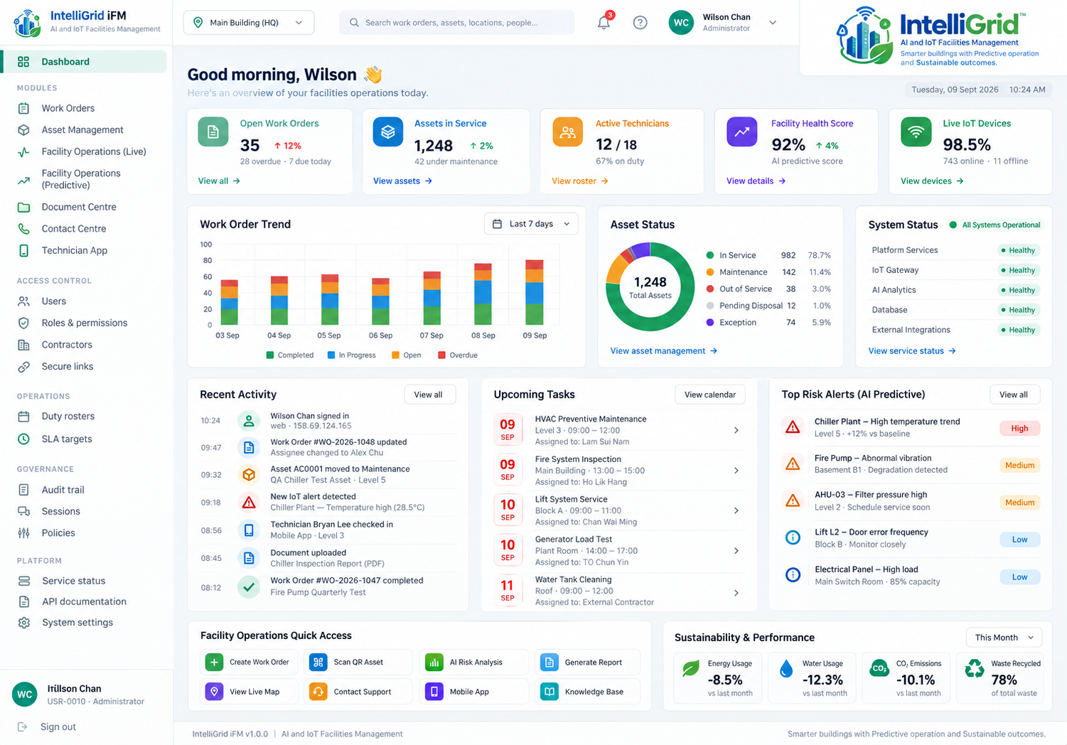
Task: Click the Scan QR Asset icon
Action: pyautogui.click(x=318, y=662)
